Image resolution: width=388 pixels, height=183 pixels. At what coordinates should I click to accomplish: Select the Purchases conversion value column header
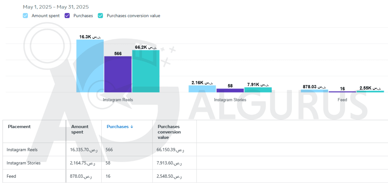click(x=169, y=132)
